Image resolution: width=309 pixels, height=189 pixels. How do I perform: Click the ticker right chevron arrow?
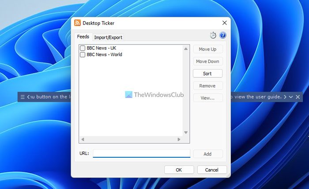tap(285, 97)
